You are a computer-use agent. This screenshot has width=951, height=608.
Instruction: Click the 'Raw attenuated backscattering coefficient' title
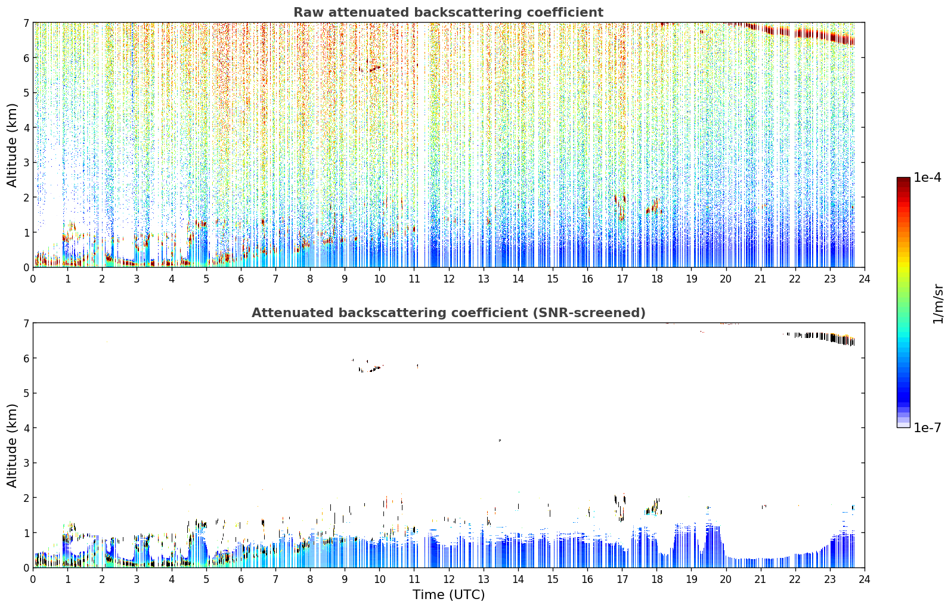pos(448,13)
